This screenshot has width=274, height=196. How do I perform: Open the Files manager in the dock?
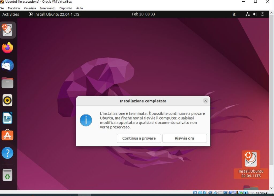(7, 83)
